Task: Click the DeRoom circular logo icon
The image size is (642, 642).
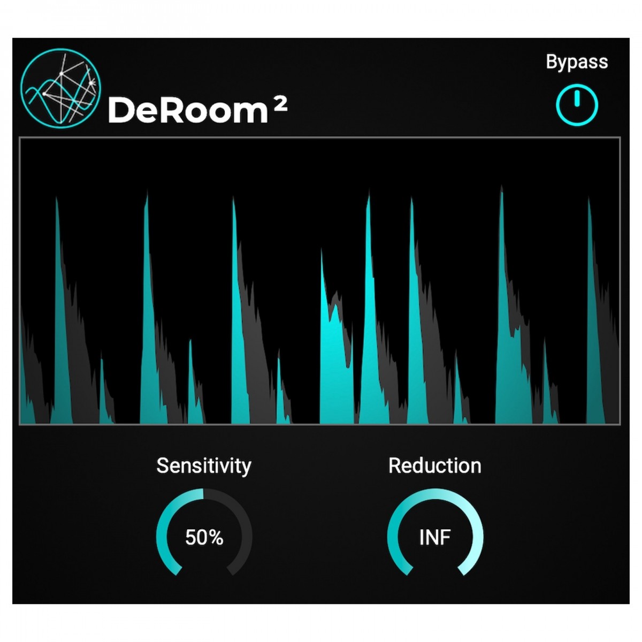Action: point(60,88)
